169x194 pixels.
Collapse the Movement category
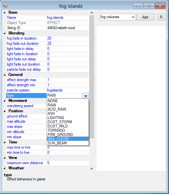(x=5, y=101)
